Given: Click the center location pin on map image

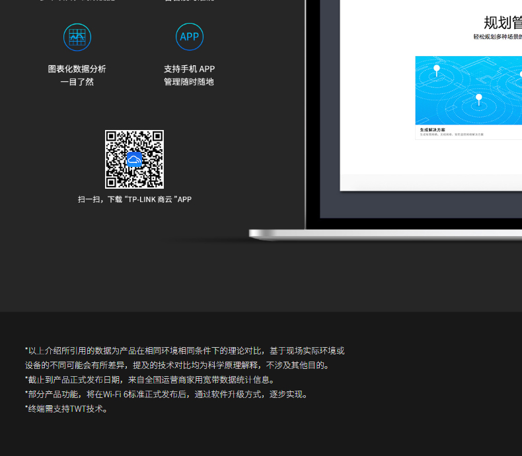Looking at the screenshot, I should (479, 99).
